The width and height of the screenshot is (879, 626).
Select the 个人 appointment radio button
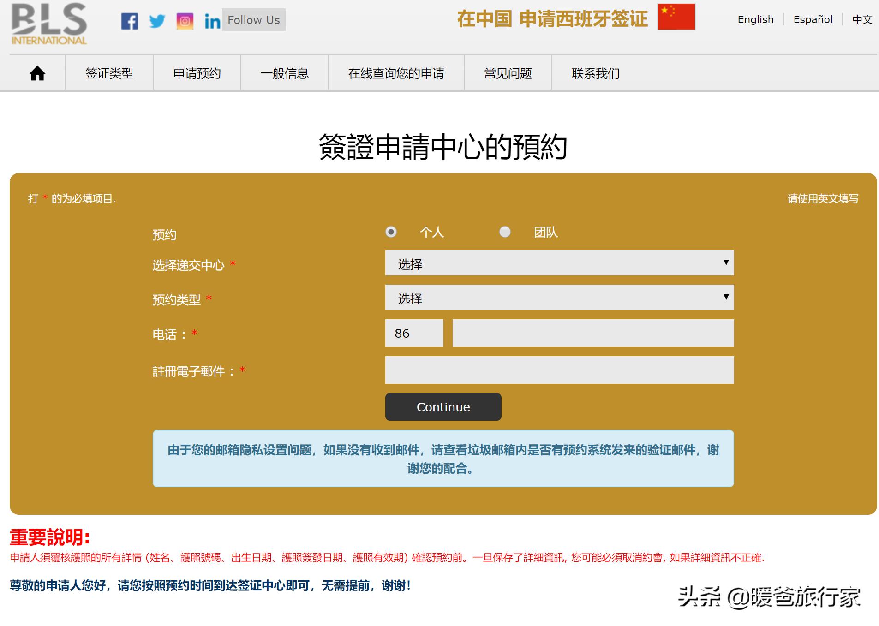(x=391, y=233)
